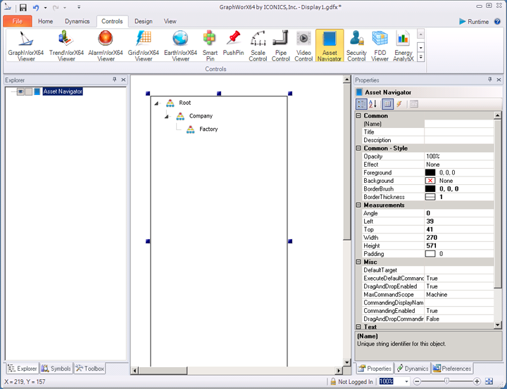Click the AlarmWorX64 Viewer icon
The height and width of the screenshot is (389, 507).
click(x=105, y=45)
